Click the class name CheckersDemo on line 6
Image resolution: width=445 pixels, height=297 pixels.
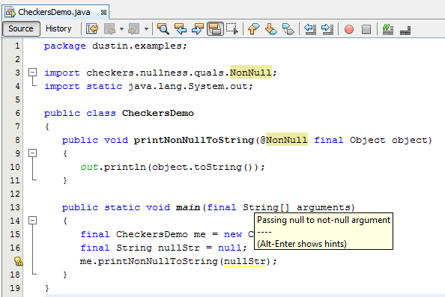click(158, 113)
